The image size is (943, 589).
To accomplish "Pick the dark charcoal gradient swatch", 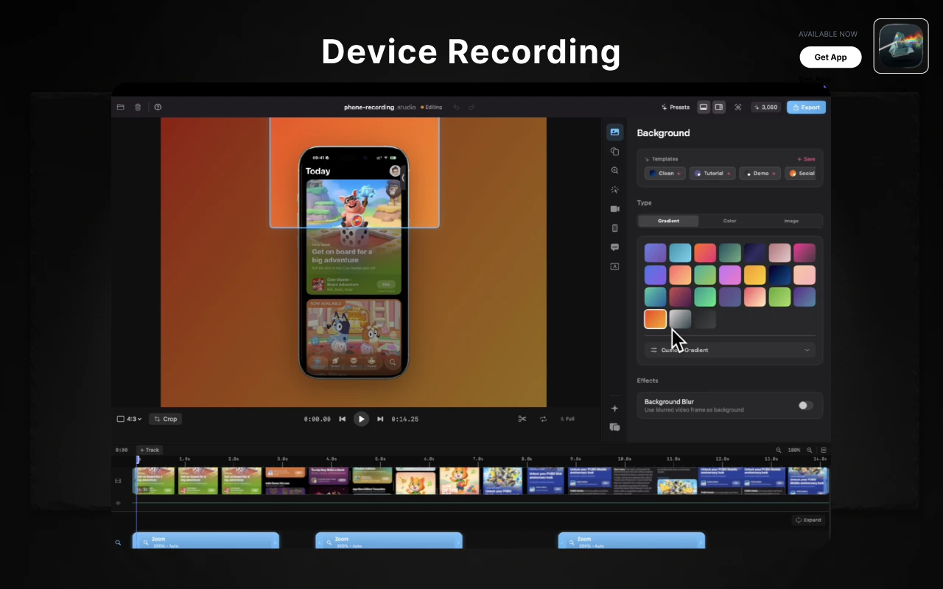I will coord(705,319).
